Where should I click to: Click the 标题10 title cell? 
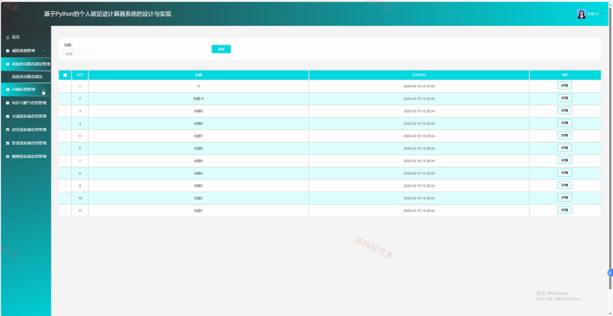coord(199,99)
